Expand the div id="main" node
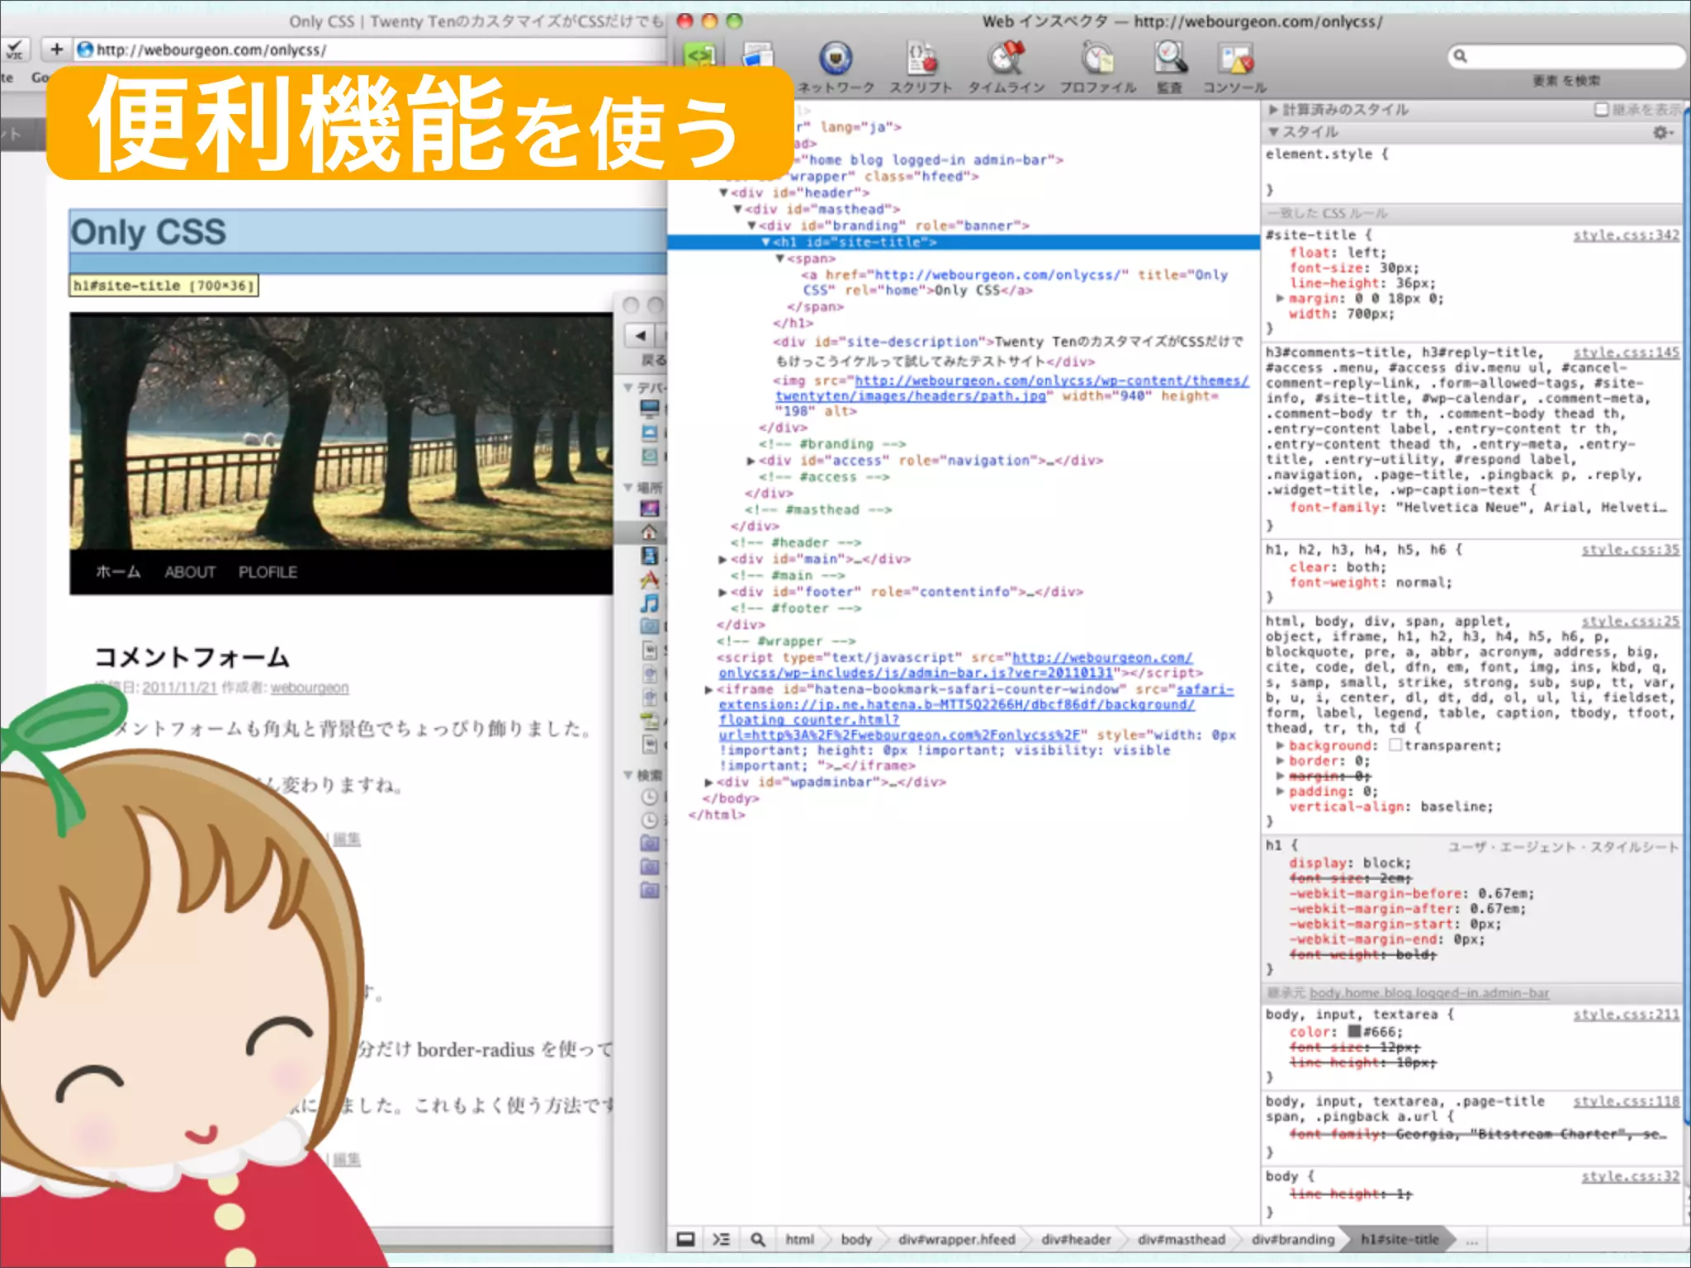The height and width of the screenshot is (1268, 1691). [x=722, y=560]
